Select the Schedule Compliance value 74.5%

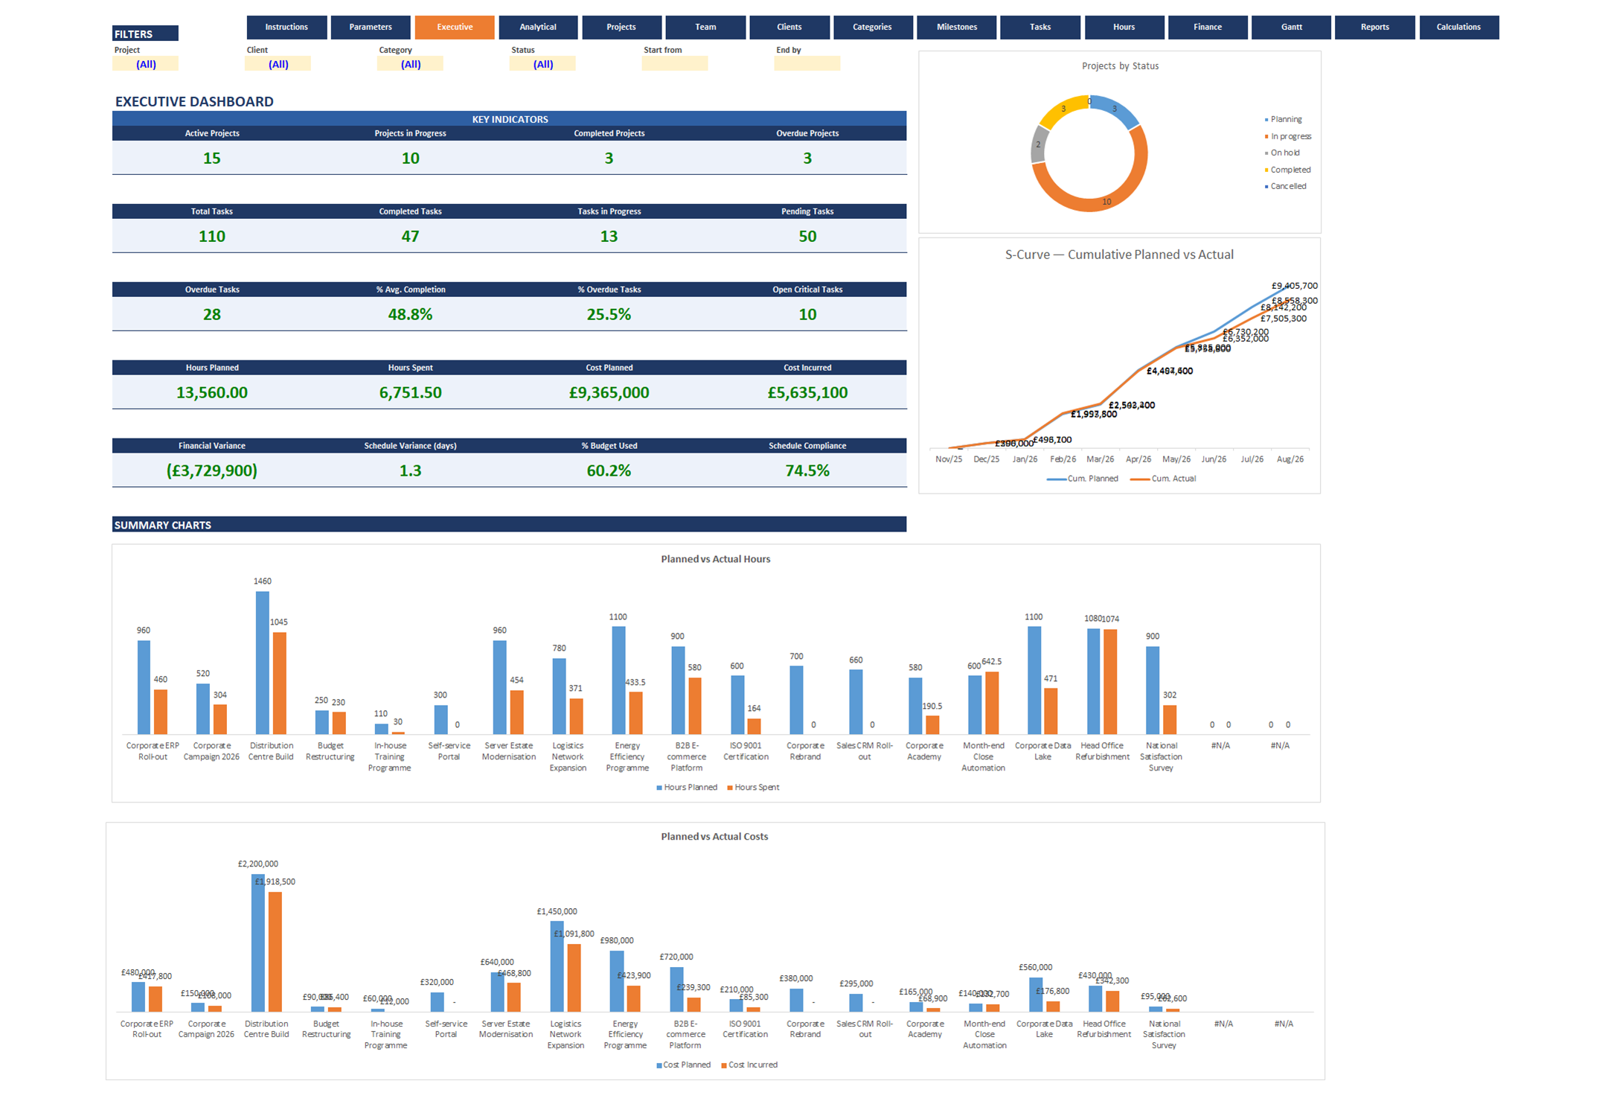[x=807, y=471]
